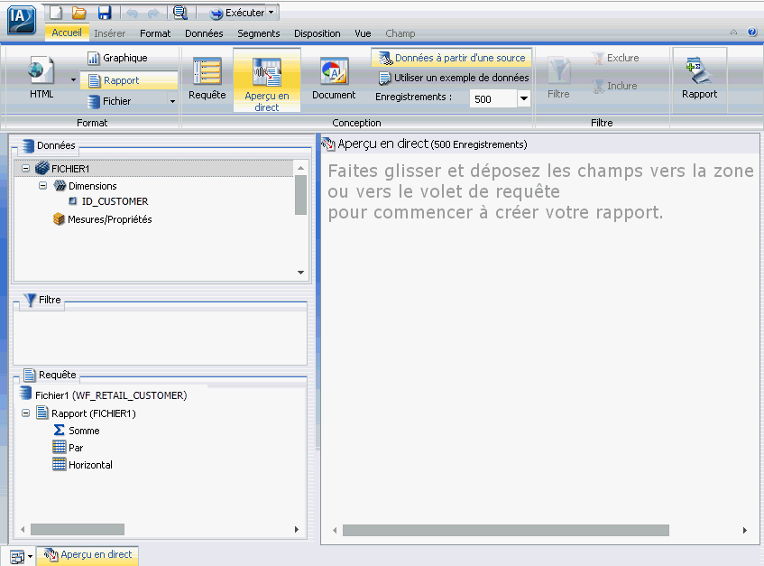The image size is (764, 566).
Task: Open the Insérer ribbon tab
Action: (x=110, y=33)
